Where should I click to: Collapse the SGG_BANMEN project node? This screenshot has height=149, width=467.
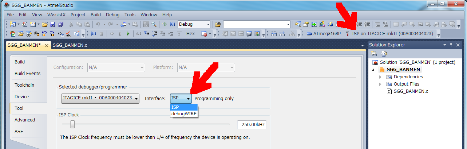point(373,70)
